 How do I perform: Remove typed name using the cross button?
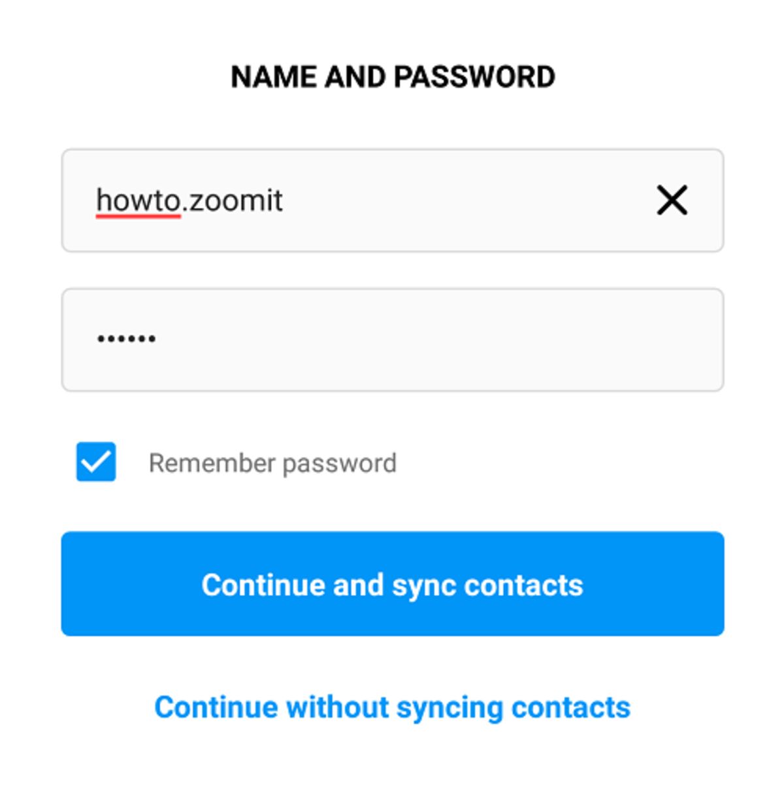coord(672,200)
